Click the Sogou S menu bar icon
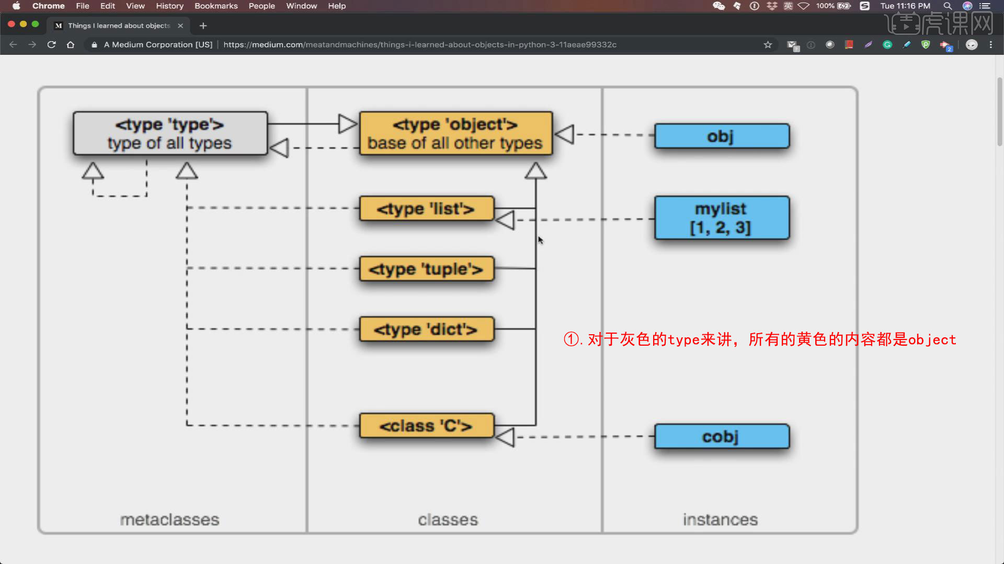 (x=865, y=6)
